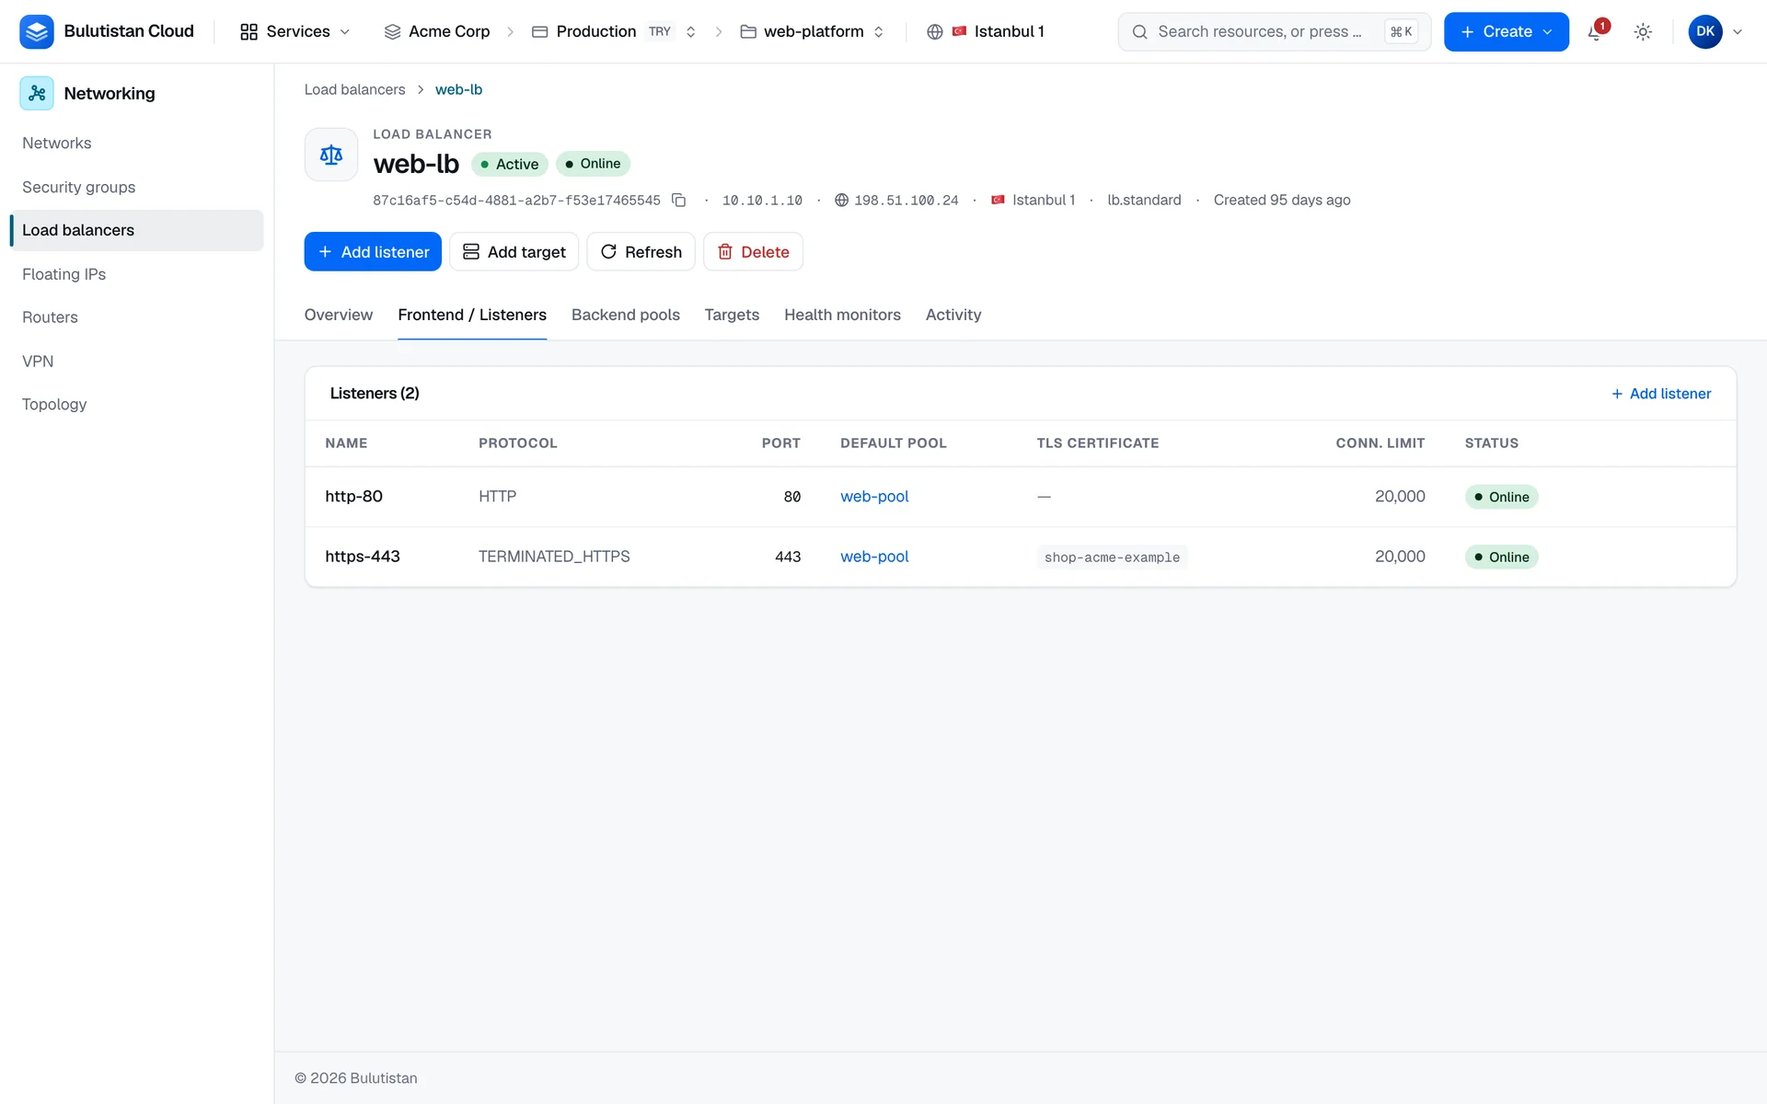The image size is (1767, 1104).
Task: Open Topology in the sidebar
Action: (x=136, y=404)
